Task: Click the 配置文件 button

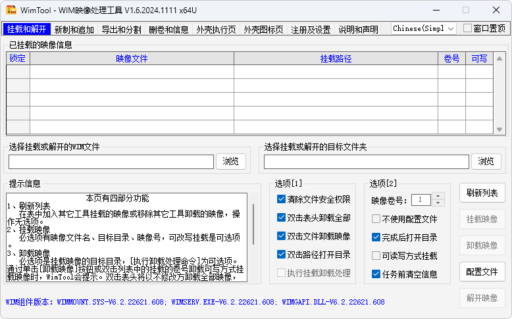Action: tap(482, 272)
